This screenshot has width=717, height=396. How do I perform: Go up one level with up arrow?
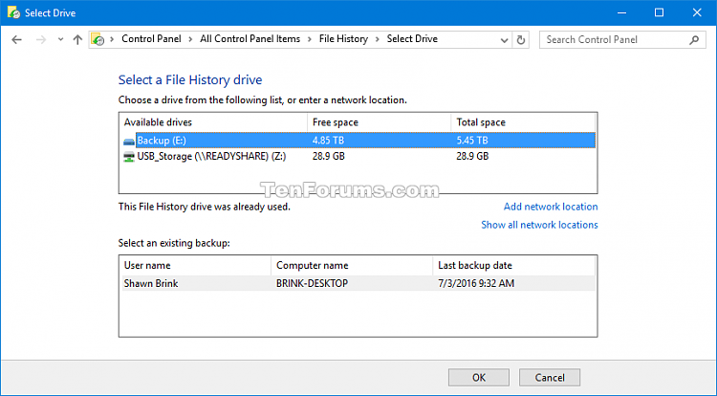tap(77, 40)
